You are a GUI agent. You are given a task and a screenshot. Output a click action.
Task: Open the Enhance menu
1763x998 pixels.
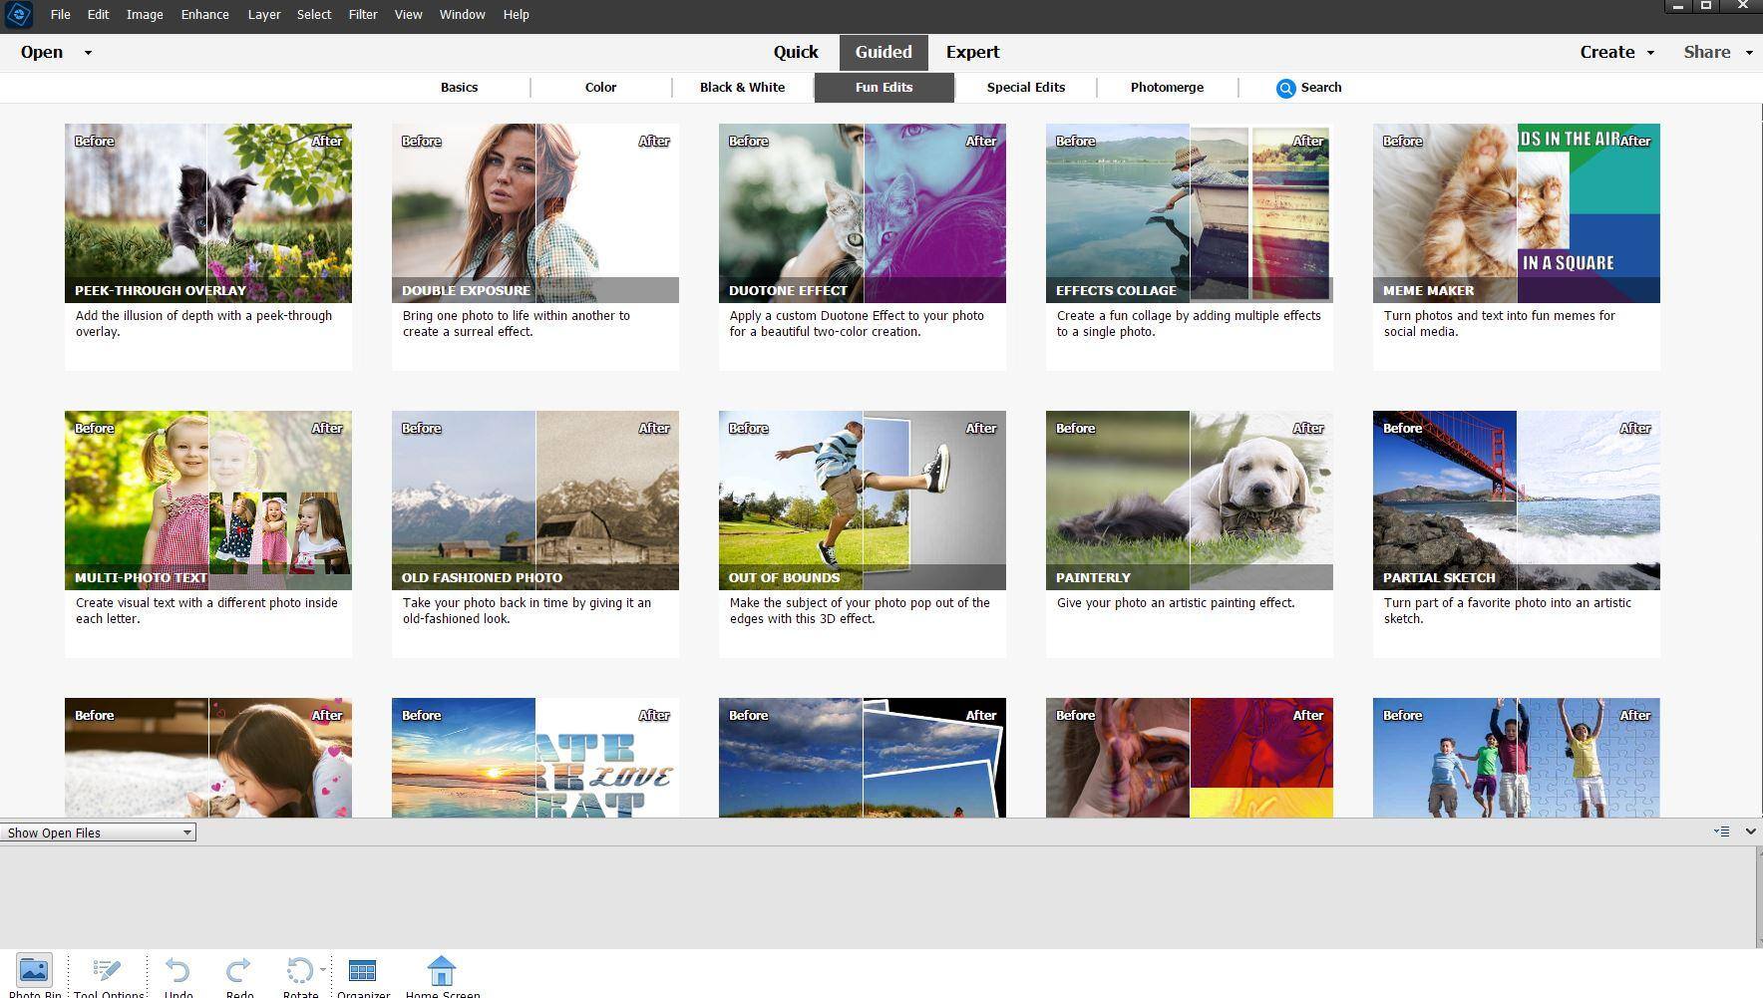click(x=204, y=15)
